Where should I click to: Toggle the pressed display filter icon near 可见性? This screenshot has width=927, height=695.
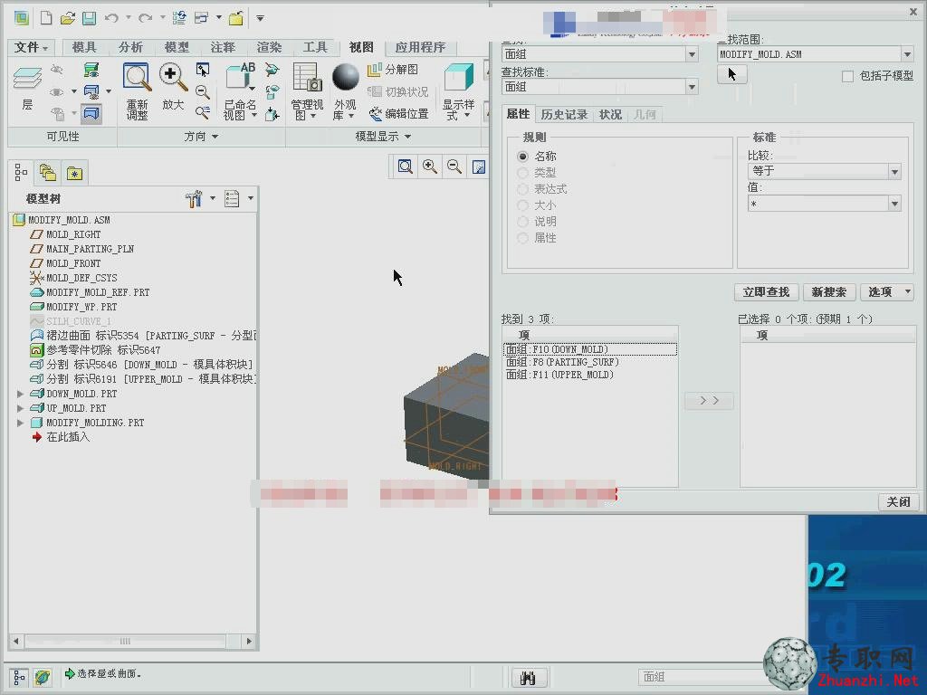tap(91, 113)
